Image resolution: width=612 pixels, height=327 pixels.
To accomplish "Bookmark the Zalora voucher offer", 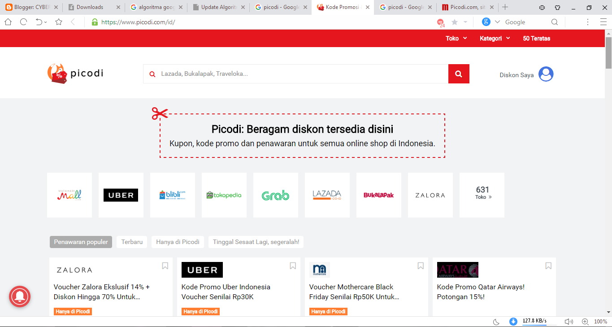I will 165,266.
